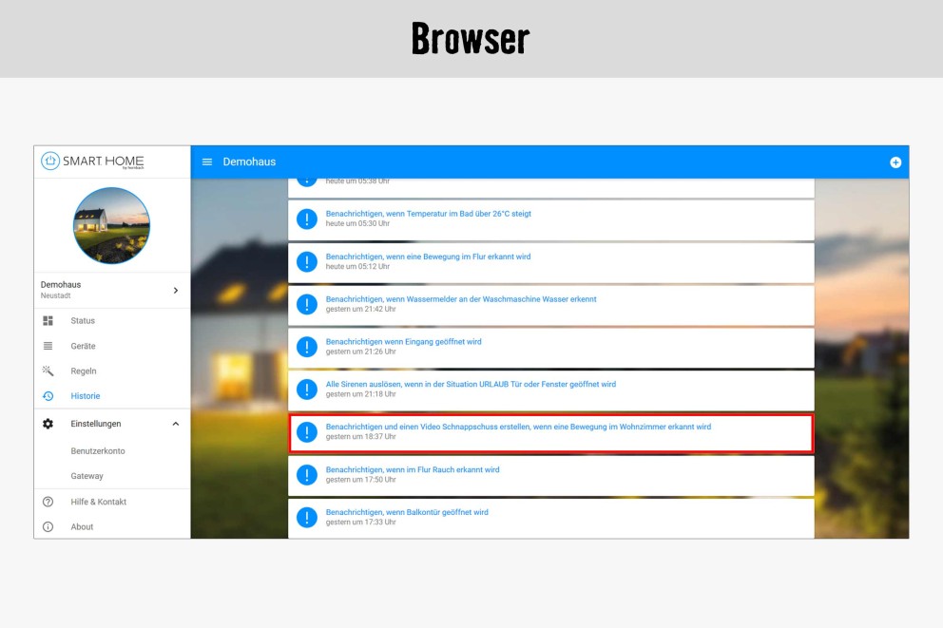
Task: Open Gateway settings
Action: (87, 476)
